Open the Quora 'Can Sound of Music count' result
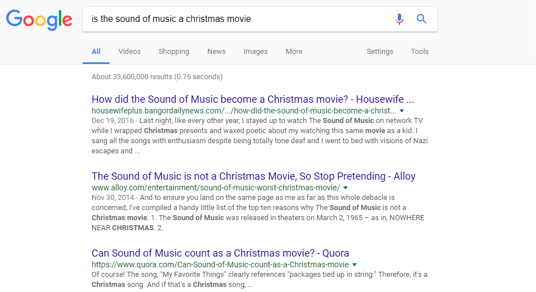This screenshot has width=536, height=292. pyautogui.click(x=220, y=253)
